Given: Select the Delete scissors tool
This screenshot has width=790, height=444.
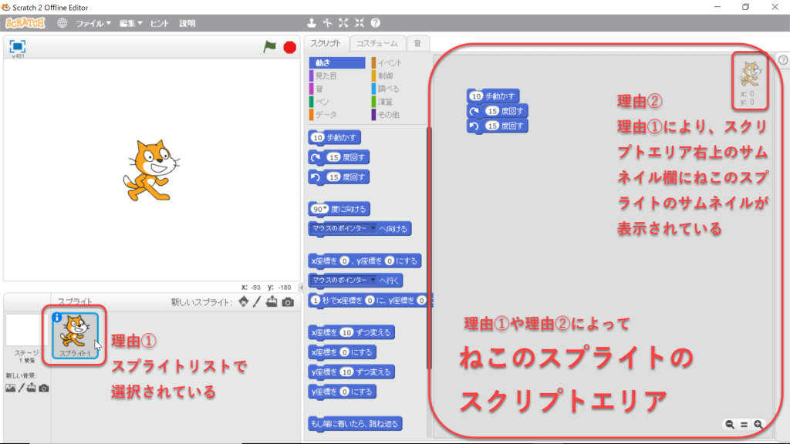Looking at the screenshot, I should [327, 22].
